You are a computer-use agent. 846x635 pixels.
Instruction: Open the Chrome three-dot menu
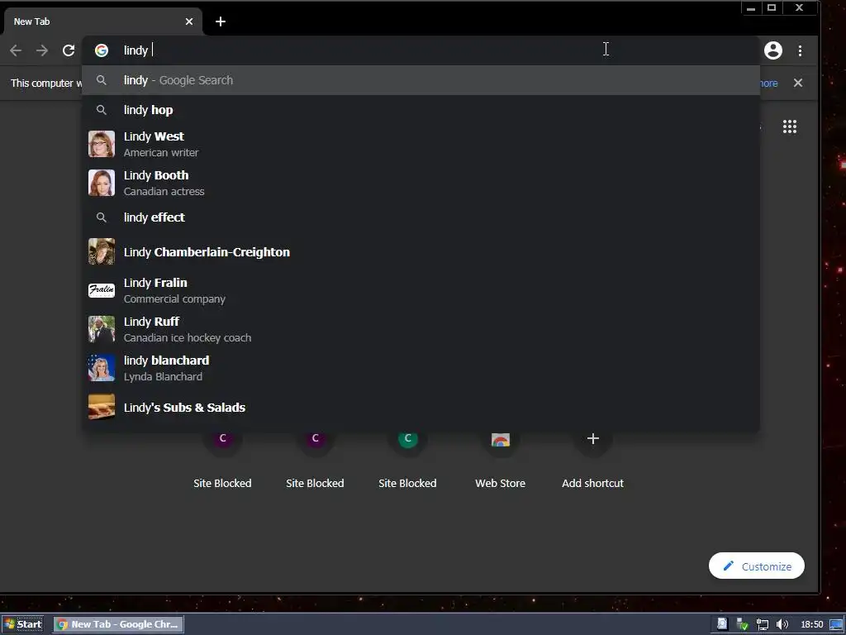[800, 50]
